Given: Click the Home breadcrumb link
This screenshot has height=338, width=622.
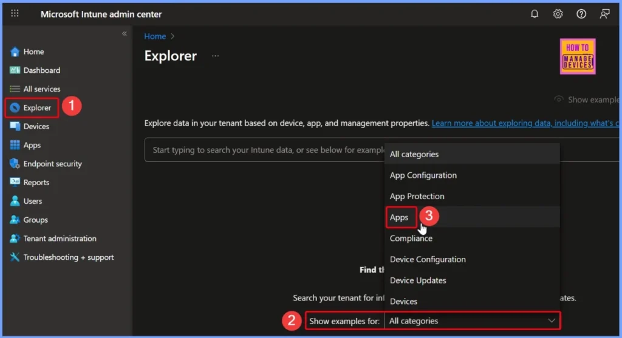Looking at the screenshot, I should pos(155,36).
